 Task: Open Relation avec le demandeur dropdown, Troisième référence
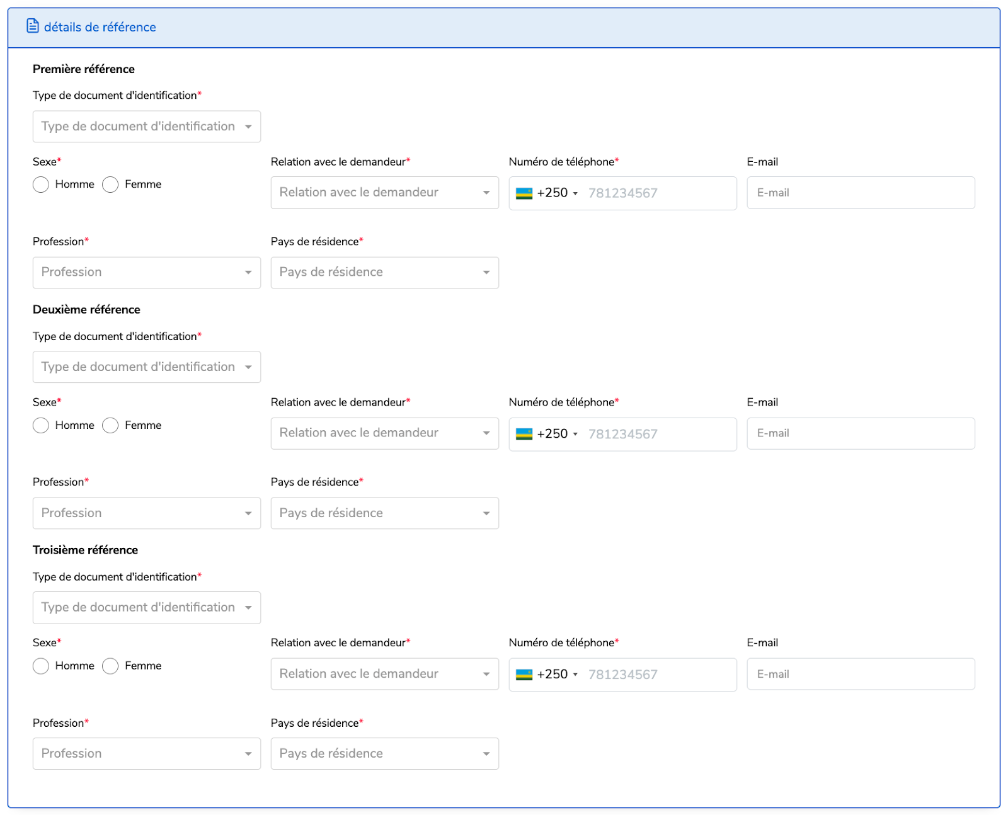[385, 674]
